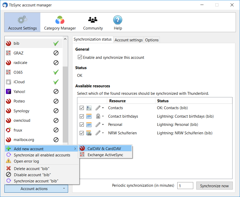The height and width of the screenshot is (197, 240).
Task: Click the Yahoo! account icon
Action: click(x=8, y=91)
